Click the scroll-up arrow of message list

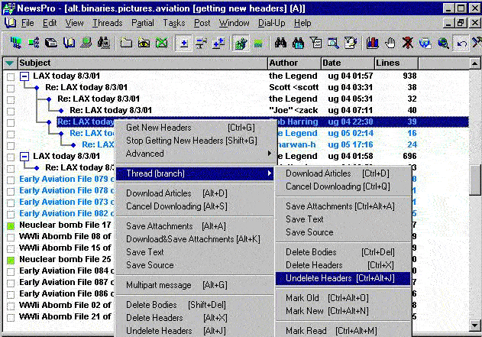point(474,63)
